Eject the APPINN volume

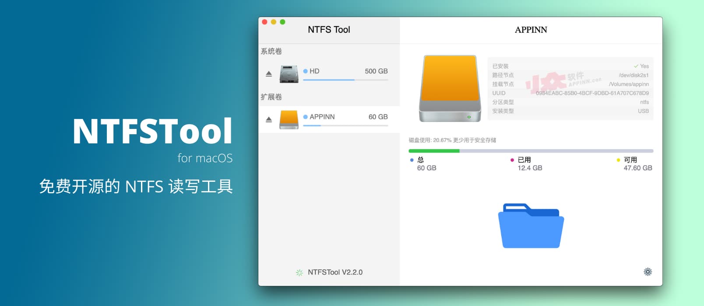click(x=269, y=119)
